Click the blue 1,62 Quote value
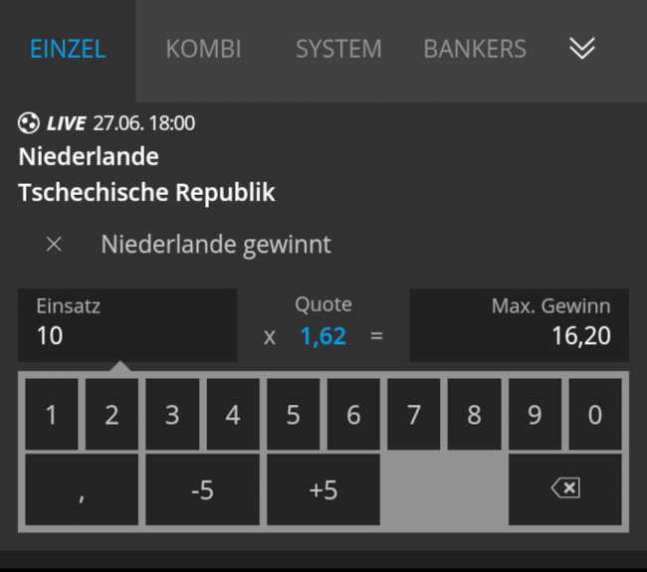The image size is (647, 572). [x=323, y=336]
